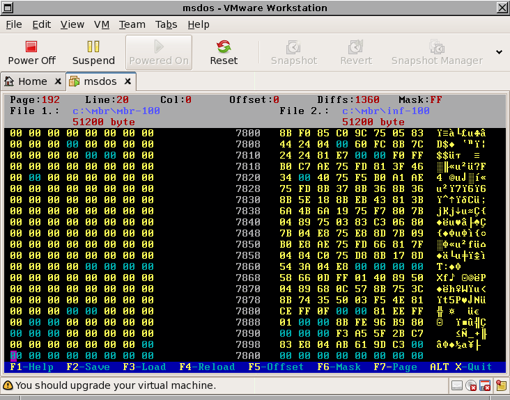Click F5-Offset in the bottom bar
Image resolution: width=510 pixels, height=400 pixels.
[x=276, y=367]
